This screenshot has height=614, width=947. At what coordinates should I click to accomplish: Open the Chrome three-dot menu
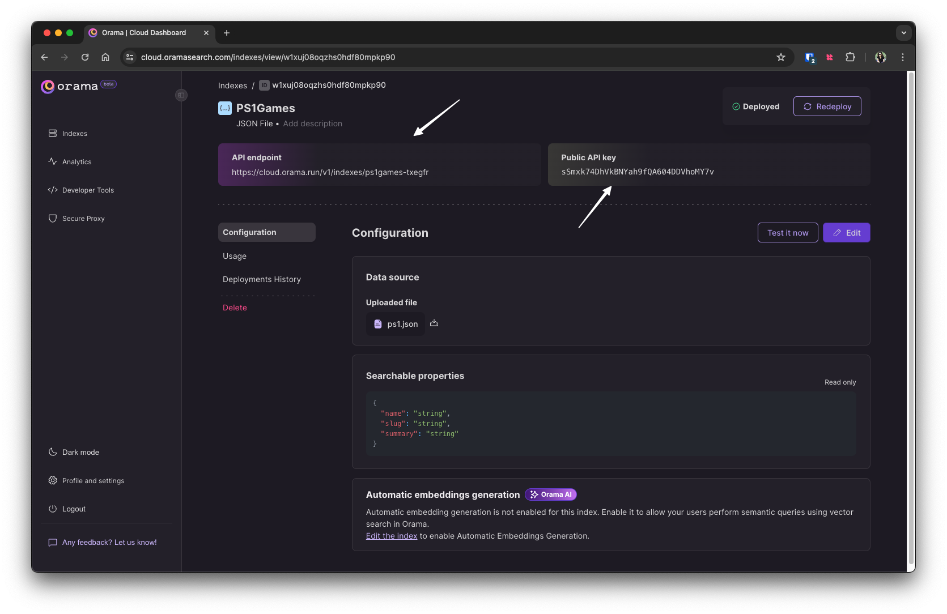[903, 57]
